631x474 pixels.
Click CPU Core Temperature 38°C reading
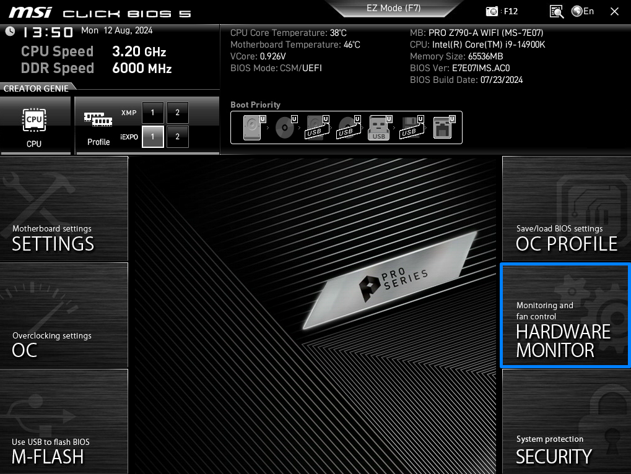tap(288, 33)
